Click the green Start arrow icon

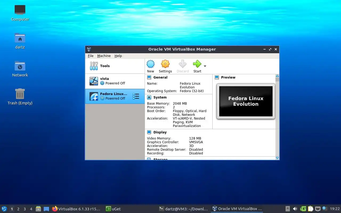point(197,64)
